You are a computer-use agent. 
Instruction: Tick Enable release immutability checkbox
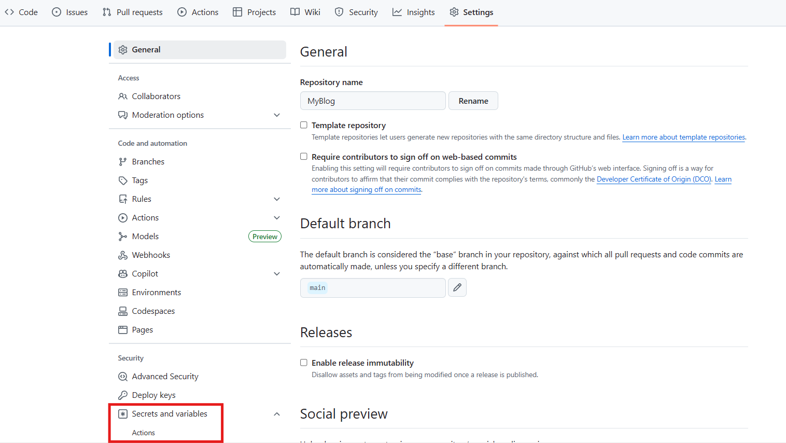click(x=304, y=363)
